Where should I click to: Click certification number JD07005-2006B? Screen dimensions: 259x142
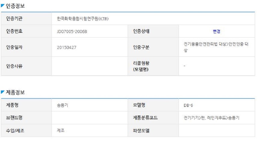pos(72,32)
